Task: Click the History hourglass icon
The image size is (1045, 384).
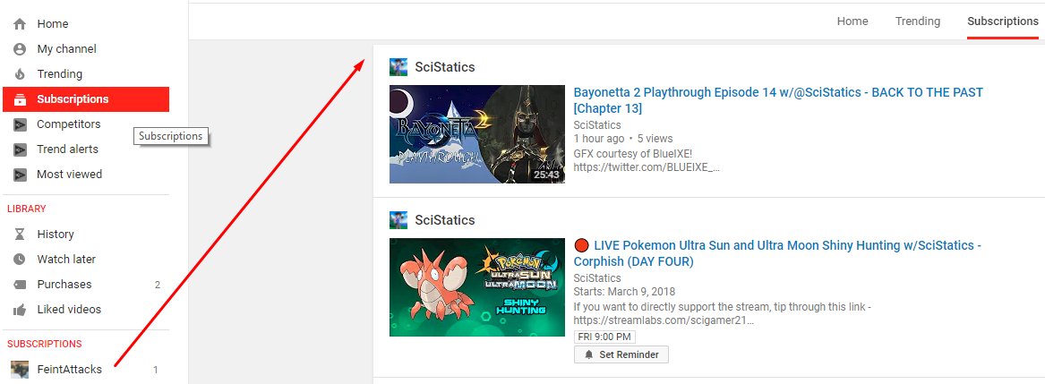Action: (x=20, y=234)
